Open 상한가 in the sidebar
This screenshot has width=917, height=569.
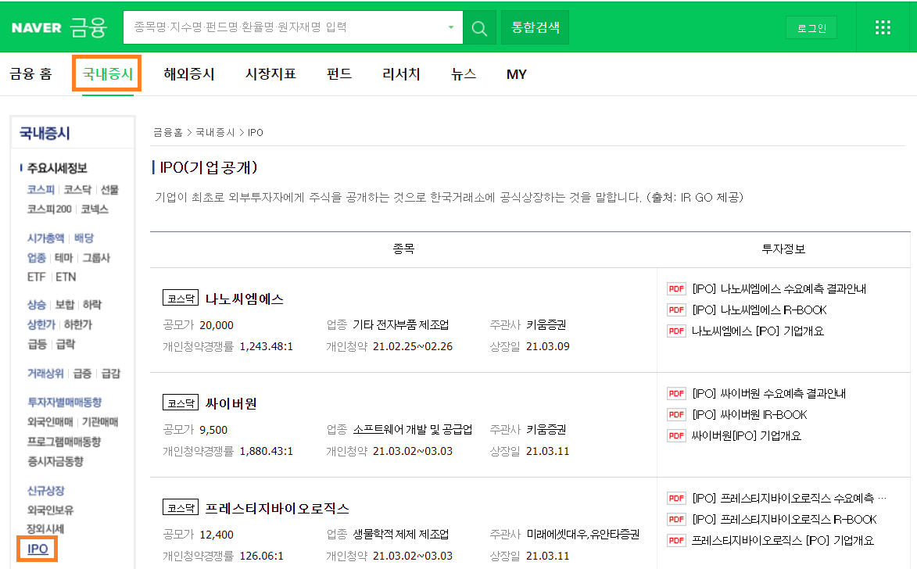point(41,324)
